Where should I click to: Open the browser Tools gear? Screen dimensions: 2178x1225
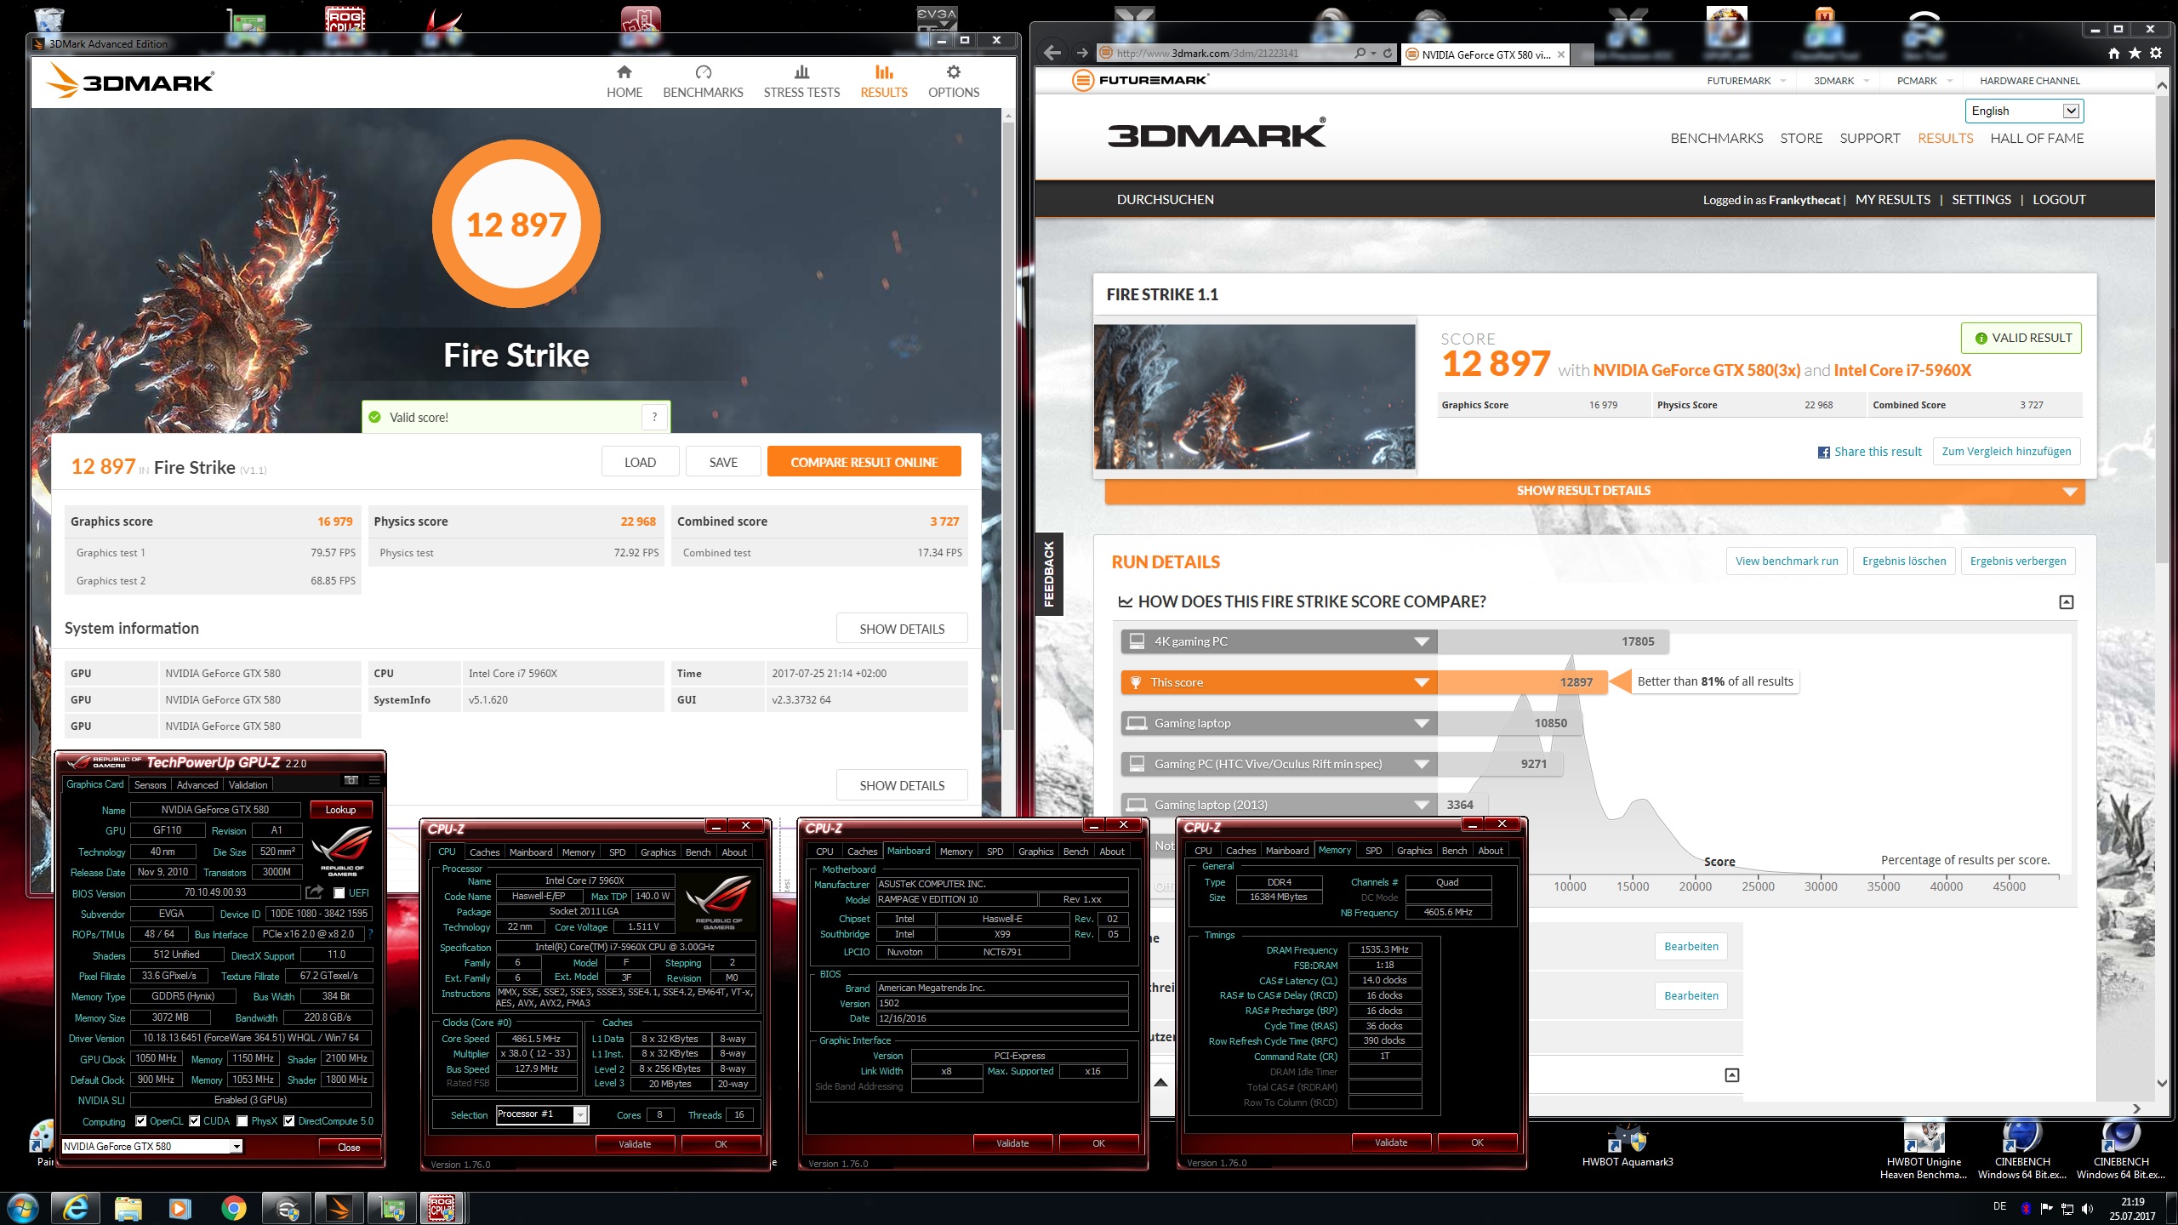pyautogui.click(x=2156, y=54)
